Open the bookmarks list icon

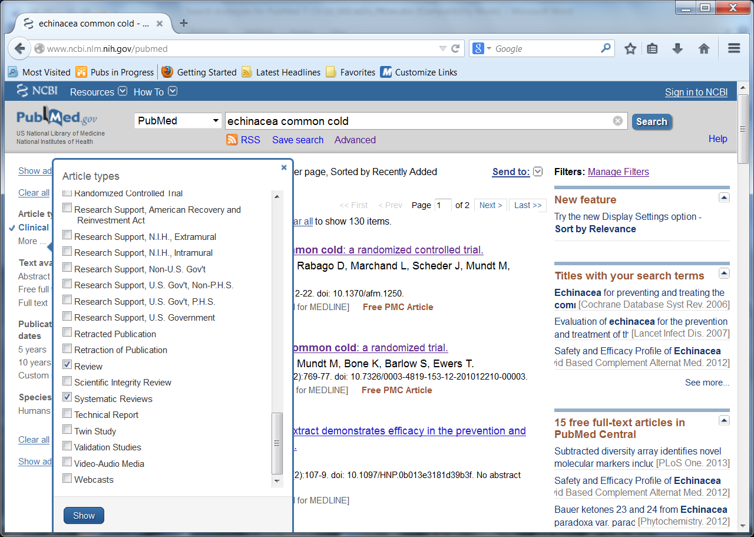pos(652,48)
